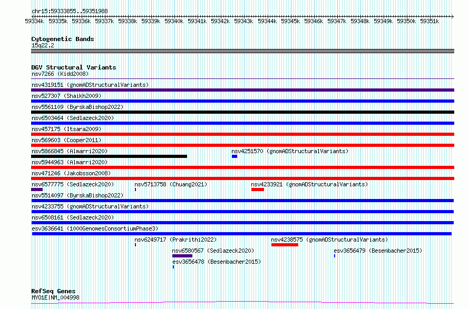Select the tiny blue nsv6249717 marker
The image size is (469, 309).
pyautogui.click(x=135, y=245)
